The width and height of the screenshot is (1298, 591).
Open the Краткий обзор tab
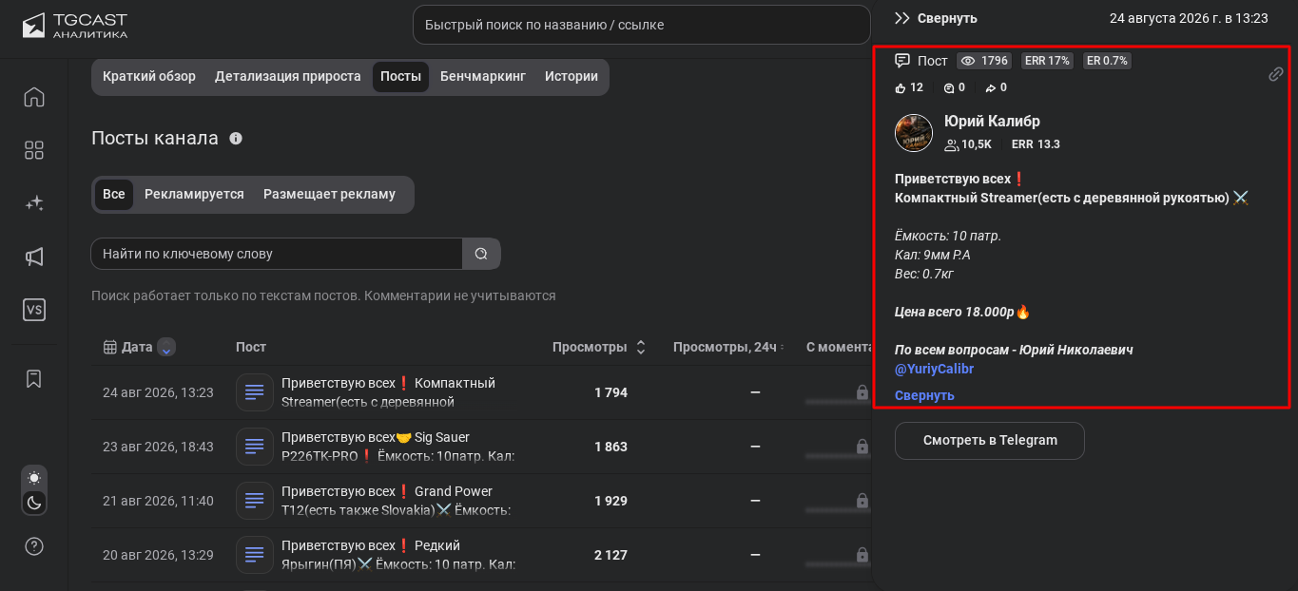(149, 77)
